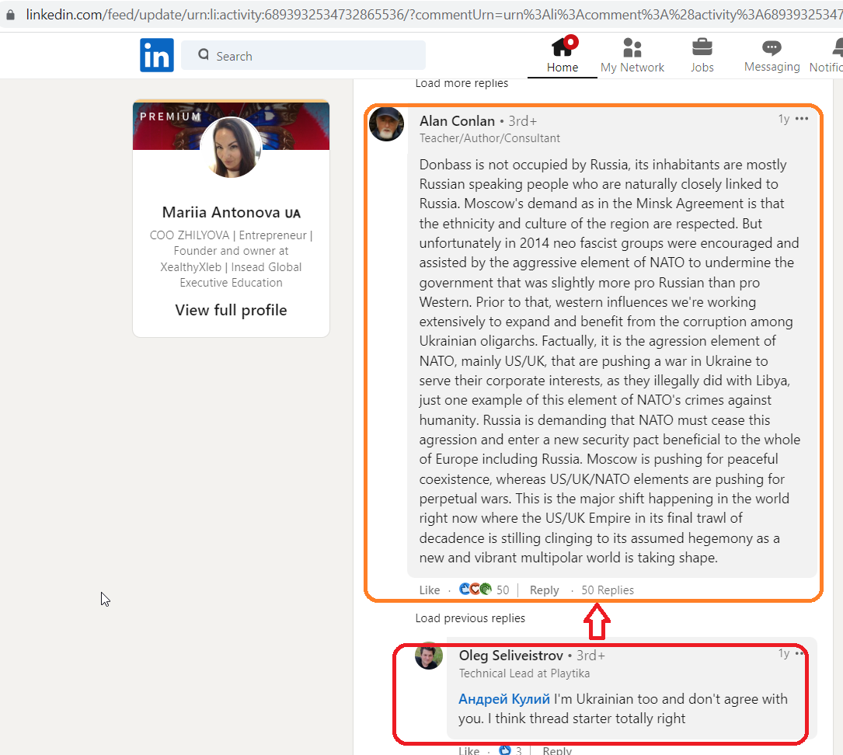Screen dimensions: 843x755
Task: Open Alan Conlan's avatar
Action: (x=387, y=124)
